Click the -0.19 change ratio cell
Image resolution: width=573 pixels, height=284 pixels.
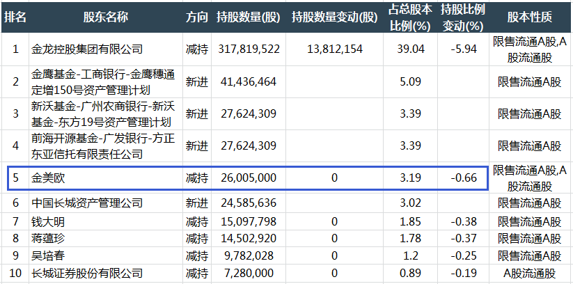pos(463,273)
